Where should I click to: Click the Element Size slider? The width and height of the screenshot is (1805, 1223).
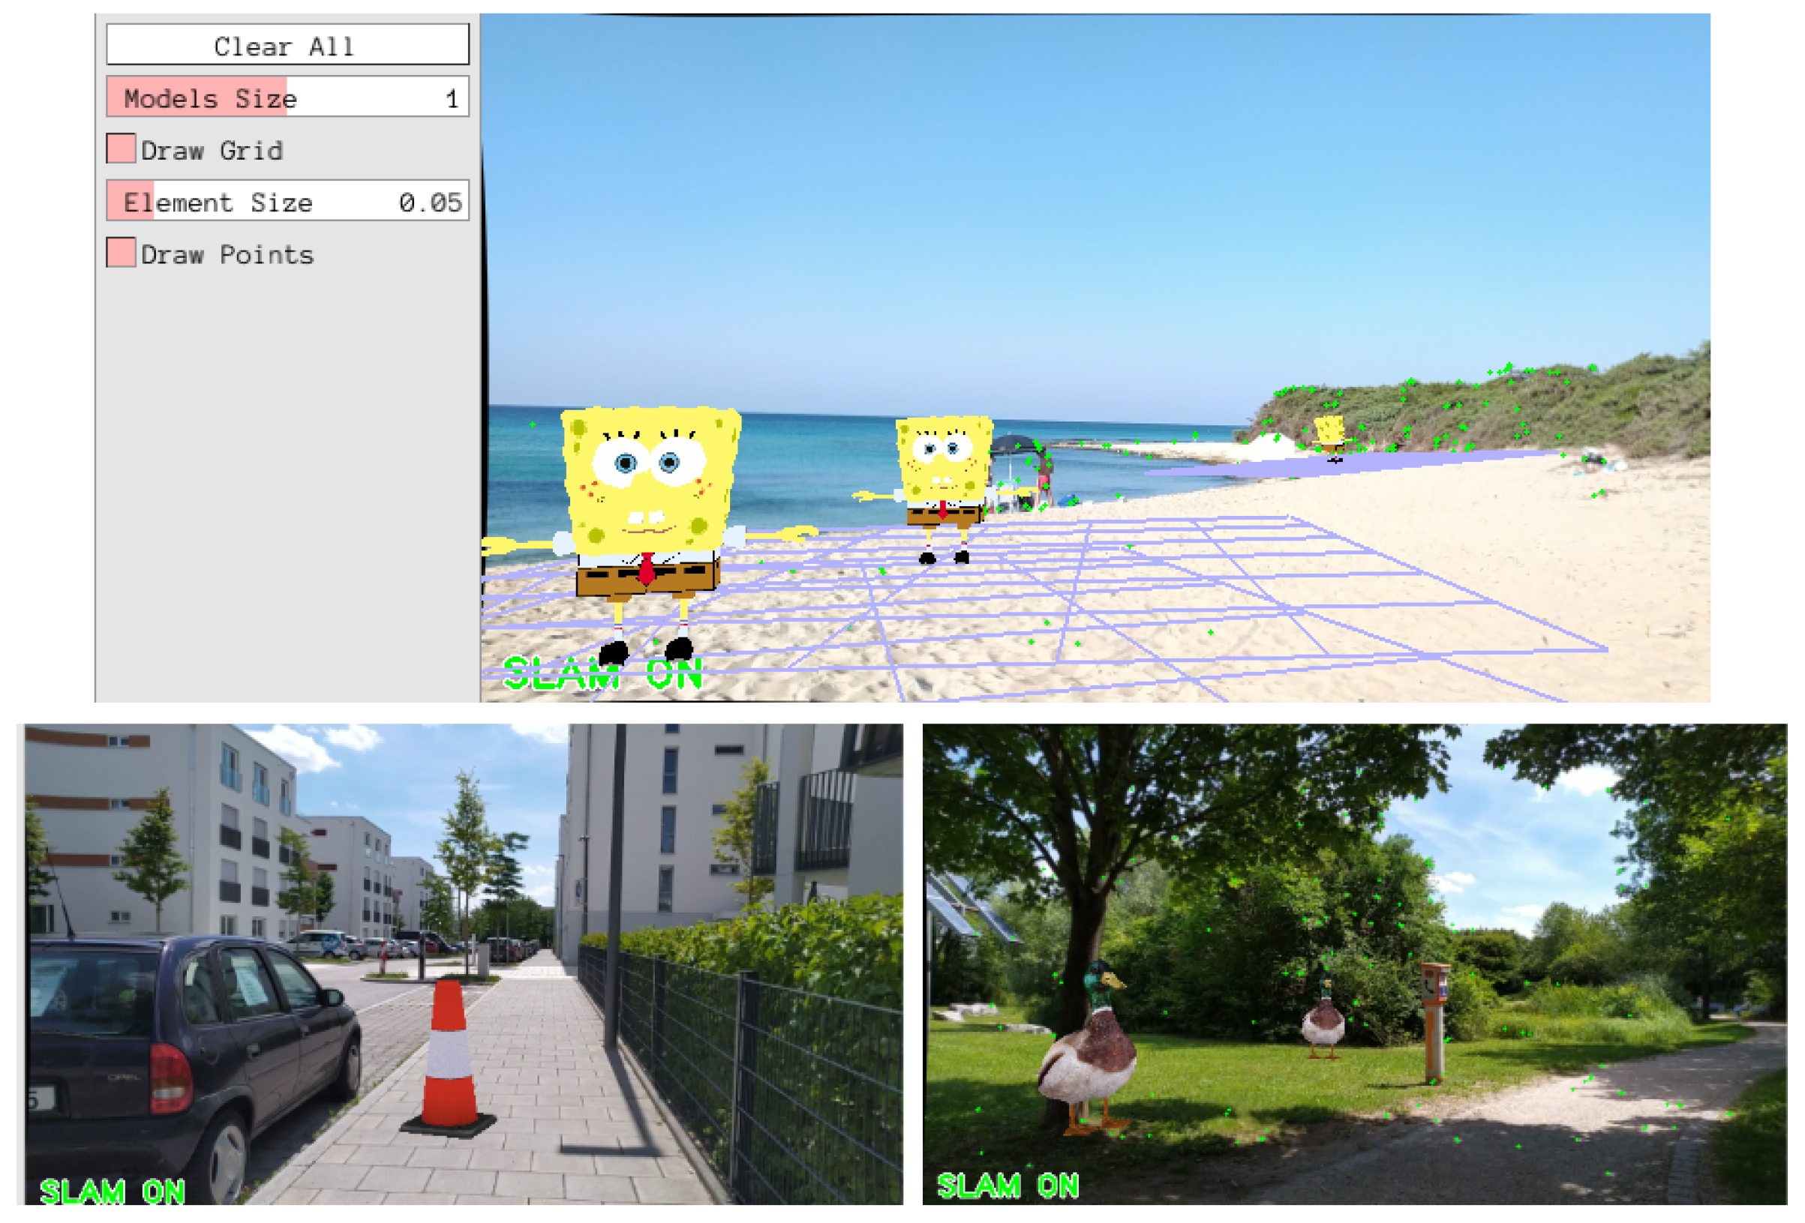click(x=287, y=202)
